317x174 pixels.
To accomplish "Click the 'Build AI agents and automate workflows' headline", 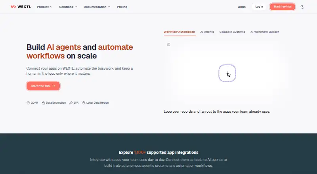I will click(80, 51).
